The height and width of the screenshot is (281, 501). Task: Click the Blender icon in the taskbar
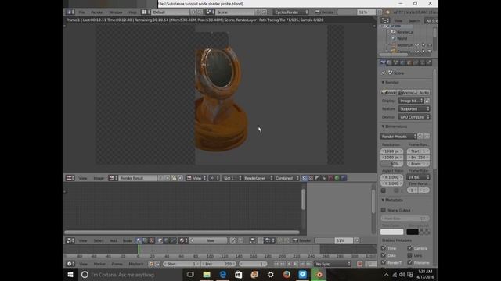tap(319, 274)
